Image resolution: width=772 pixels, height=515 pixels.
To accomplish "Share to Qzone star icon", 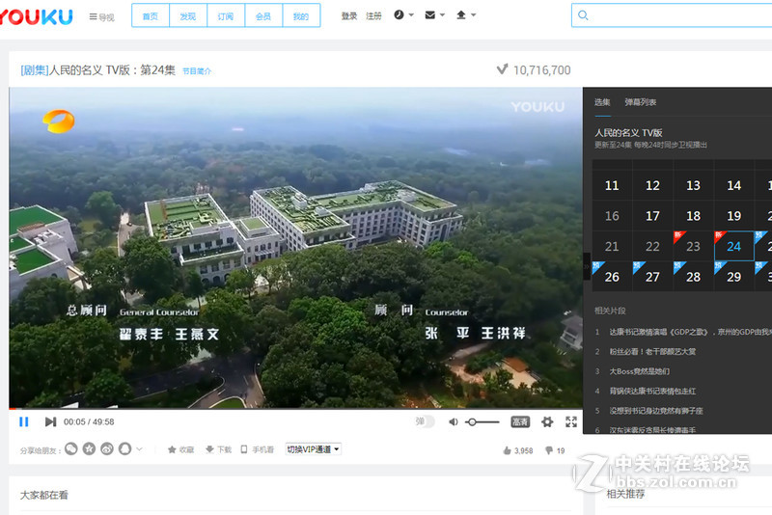I will 89,448.
